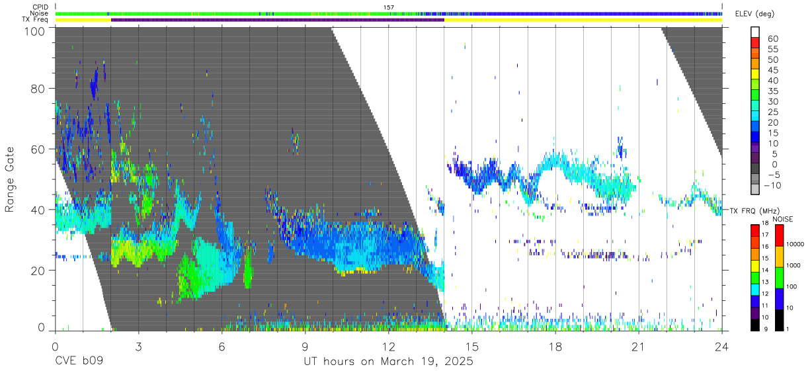Click the UT hours axis label '18'

(555, 347)
